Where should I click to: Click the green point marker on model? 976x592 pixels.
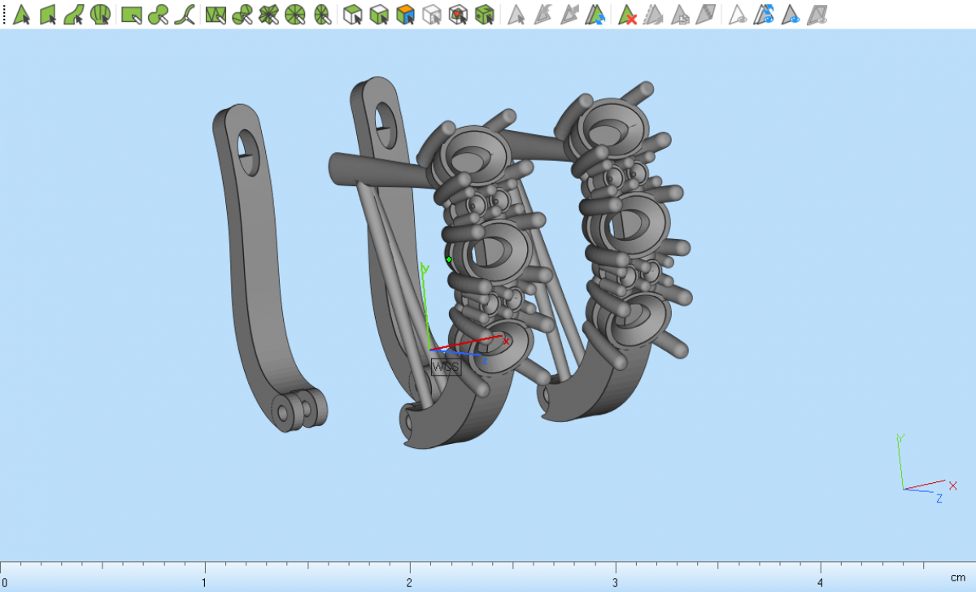[x=449, y=259]
